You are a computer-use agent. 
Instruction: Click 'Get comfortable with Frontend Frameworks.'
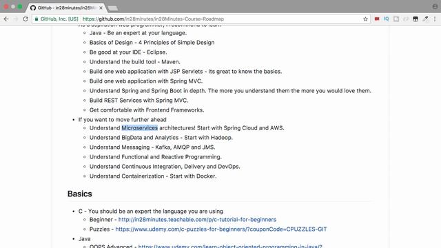(147, 110)
